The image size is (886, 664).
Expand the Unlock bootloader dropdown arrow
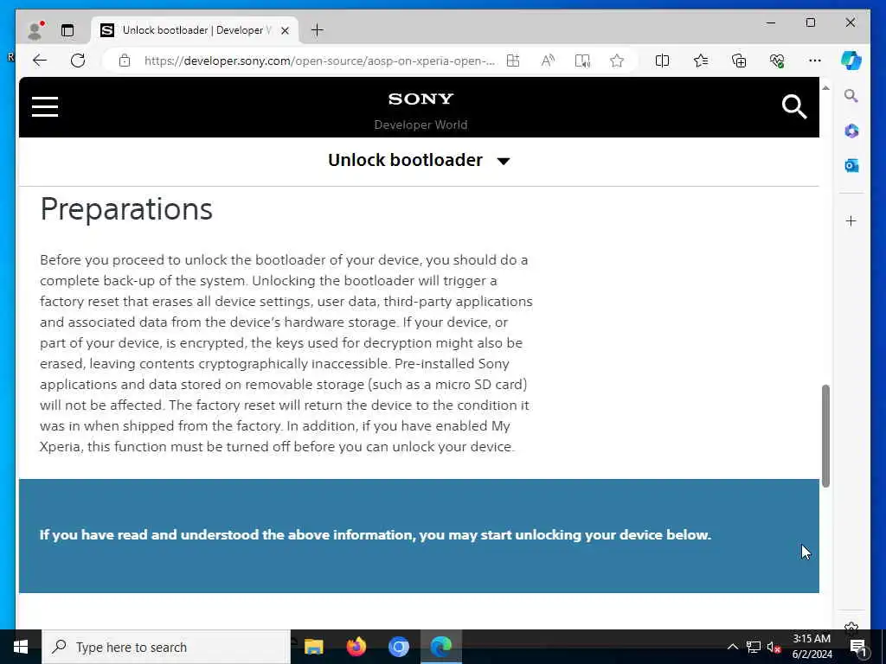click(x=504, y=161)
